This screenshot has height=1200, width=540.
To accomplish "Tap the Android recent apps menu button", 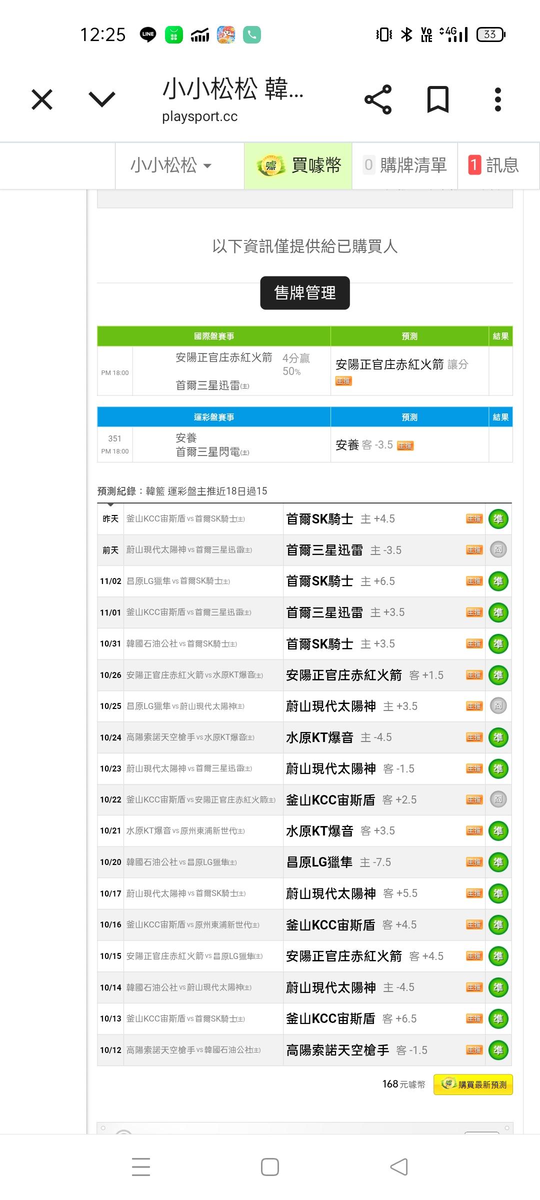I will click(x=141, y=1167).
